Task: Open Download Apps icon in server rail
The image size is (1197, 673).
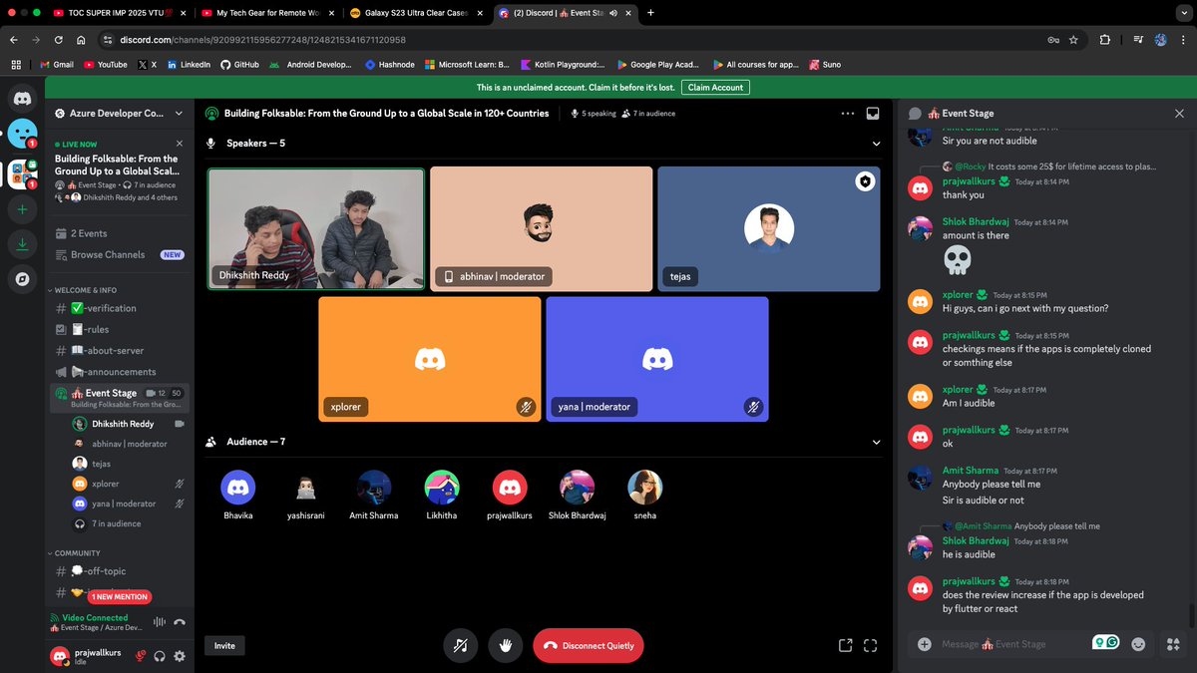Action: [x=22, y=244]
